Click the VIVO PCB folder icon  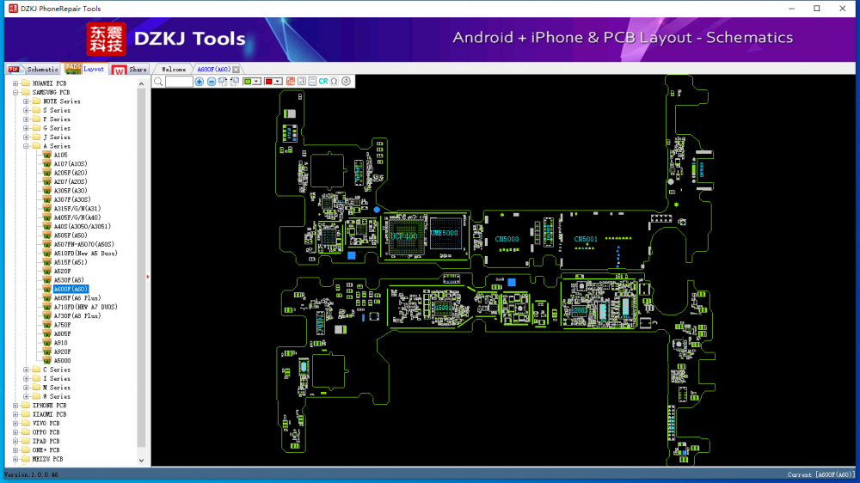point(26,423)
